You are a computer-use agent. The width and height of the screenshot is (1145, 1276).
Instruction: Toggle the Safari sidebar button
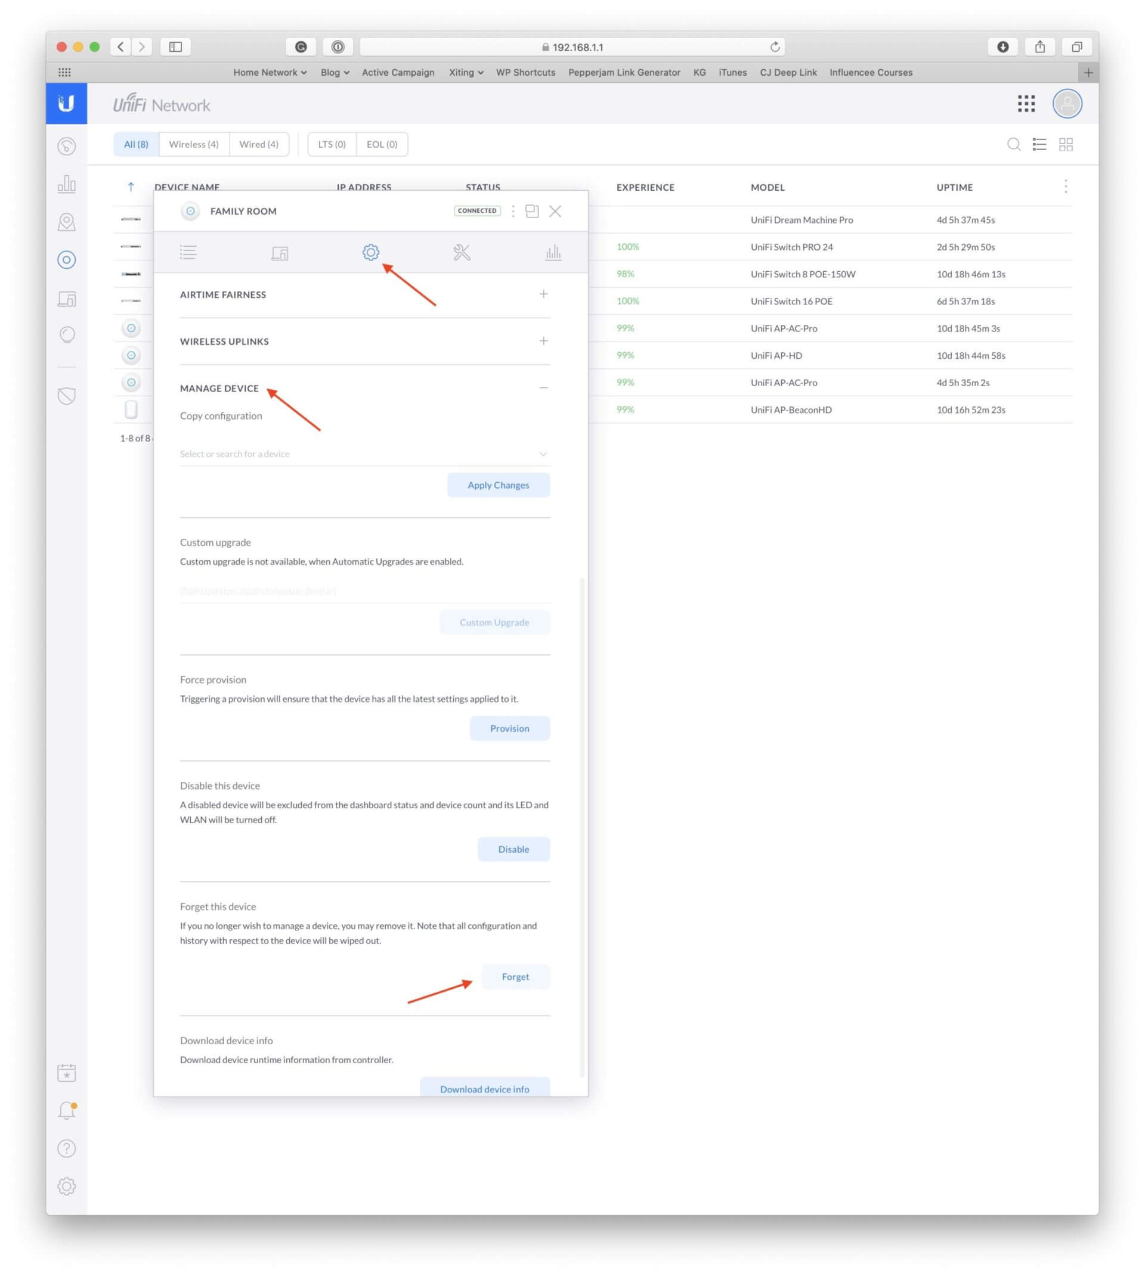(175, 47)
